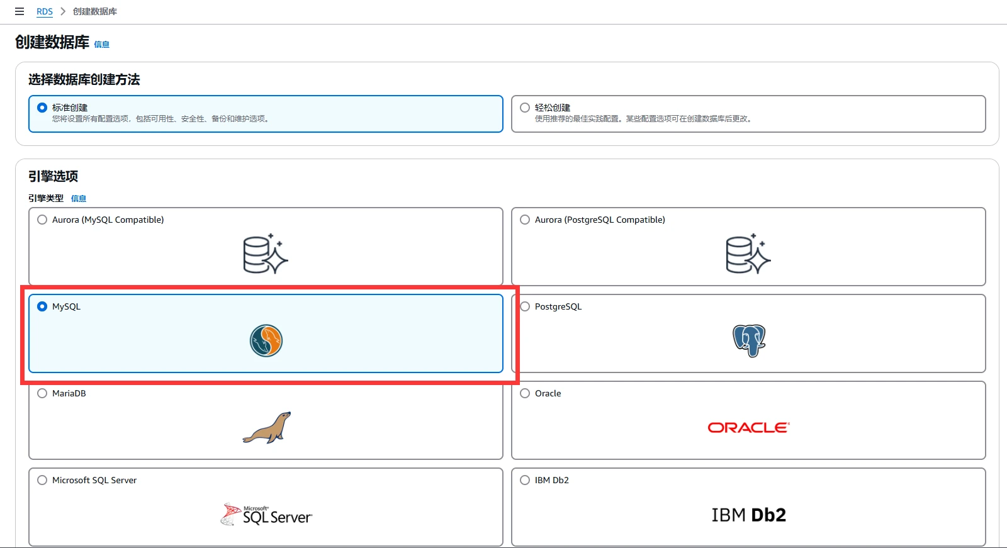The image size is (1007, 548).
Task: Click the MySQL dolphin logo
Action: click(266, 340)
